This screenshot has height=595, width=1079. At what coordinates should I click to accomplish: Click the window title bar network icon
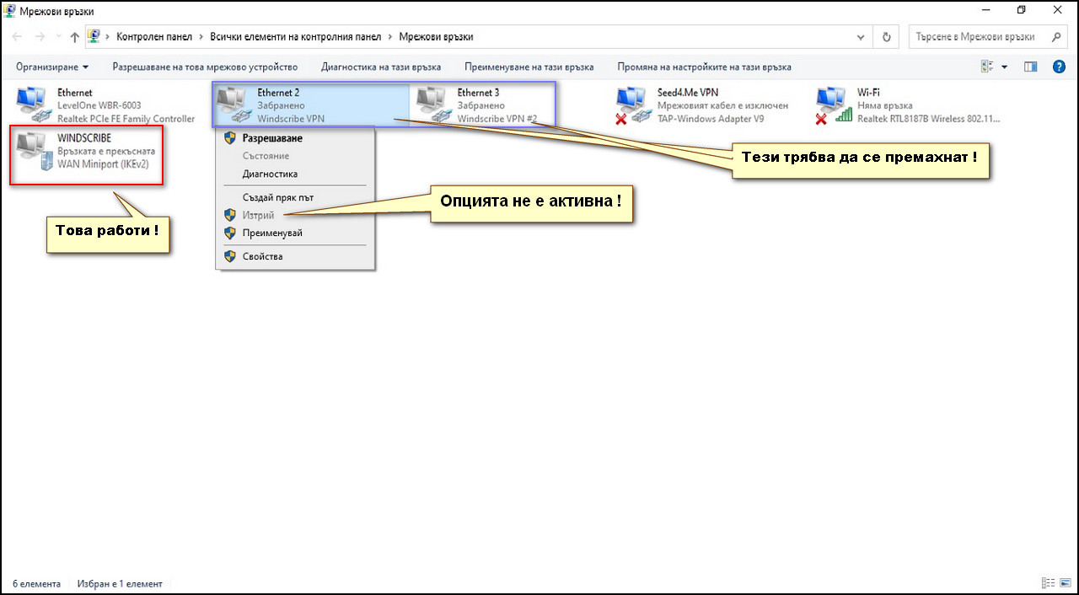tap(10, 11)
